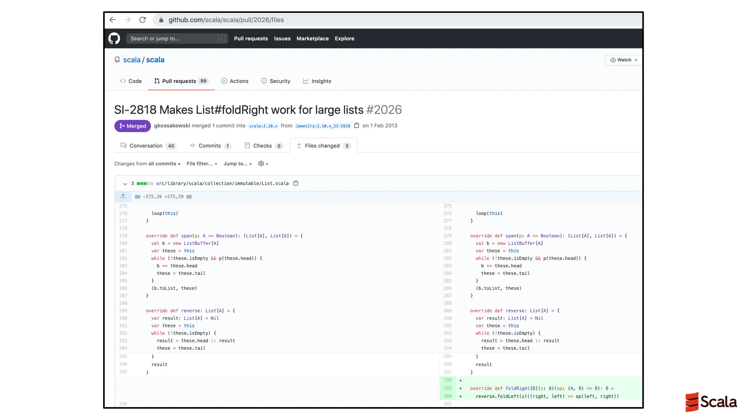This screenshot has height=420, width=747.
Task: Click the padlock site info icon
Action: (x=161, y=20)
